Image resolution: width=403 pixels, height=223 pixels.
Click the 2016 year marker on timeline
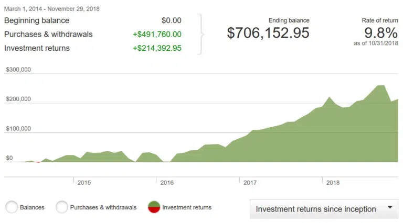coord(167,183)
